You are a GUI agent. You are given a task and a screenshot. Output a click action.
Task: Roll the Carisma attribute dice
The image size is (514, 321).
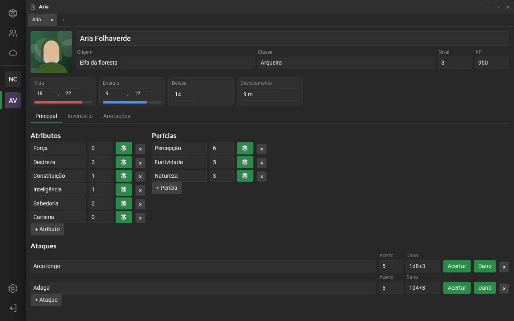click(x=124, y=217)
